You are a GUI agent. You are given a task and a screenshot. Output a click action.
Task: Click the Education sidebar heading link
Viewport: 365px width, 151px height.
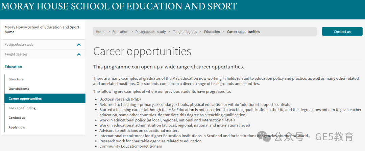click(13, 67)
